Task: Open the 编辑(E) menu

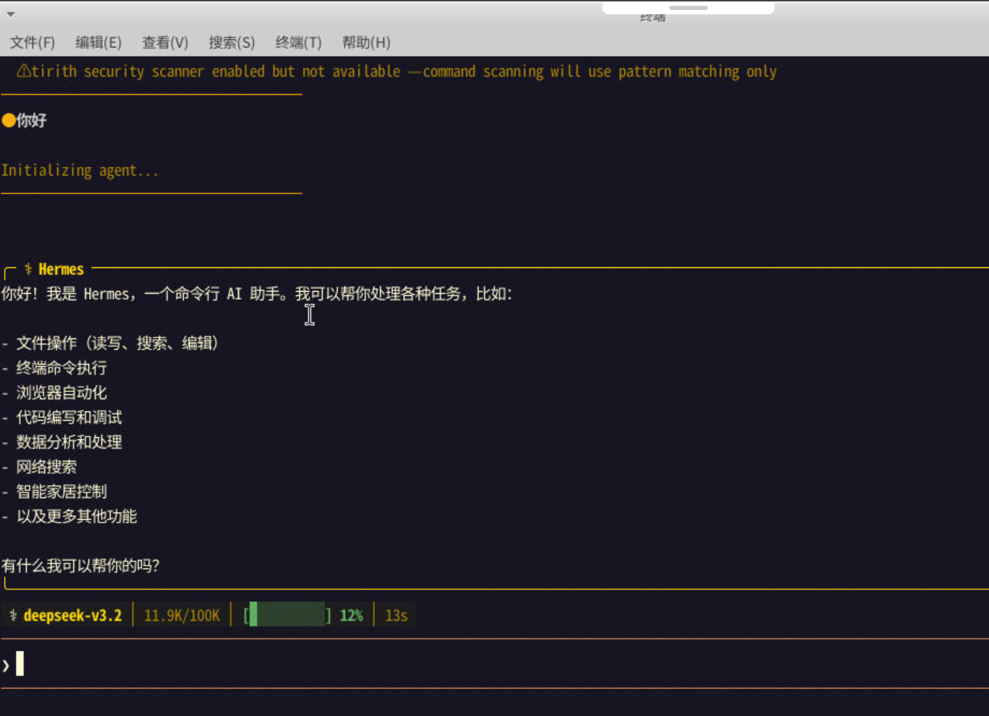Action: coord(98,42)
